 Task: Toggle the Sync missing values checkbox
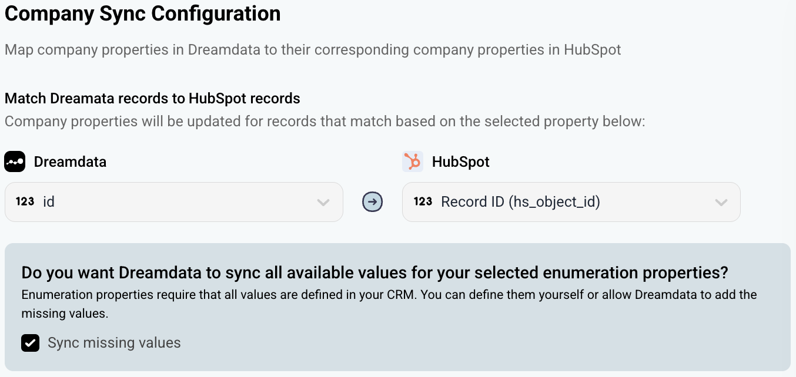(x=31, y=343)
